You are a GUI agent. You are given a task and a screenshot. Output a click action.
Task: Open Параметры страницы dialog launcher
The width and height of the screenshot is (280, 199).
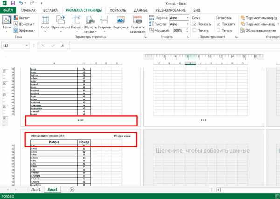tap(145, 37)
